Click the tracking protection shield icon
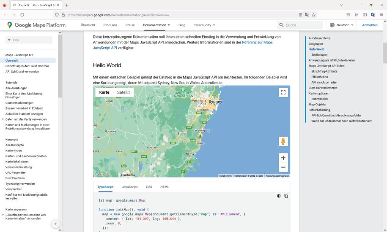This screenshot has width=387, height=232. pyautogui.click(x=57, y=15)
